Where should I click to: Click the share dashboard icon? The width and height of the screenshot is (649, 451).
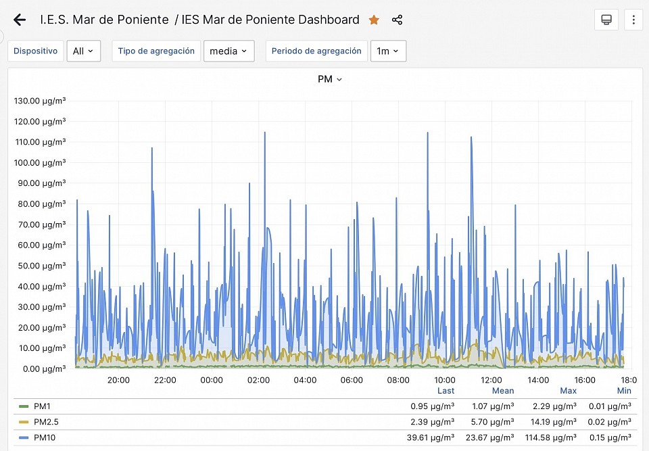coord(397,20)
